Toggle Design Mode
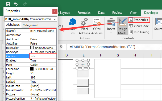The height and width of the screenshot is (101, 162). [122, 26]
